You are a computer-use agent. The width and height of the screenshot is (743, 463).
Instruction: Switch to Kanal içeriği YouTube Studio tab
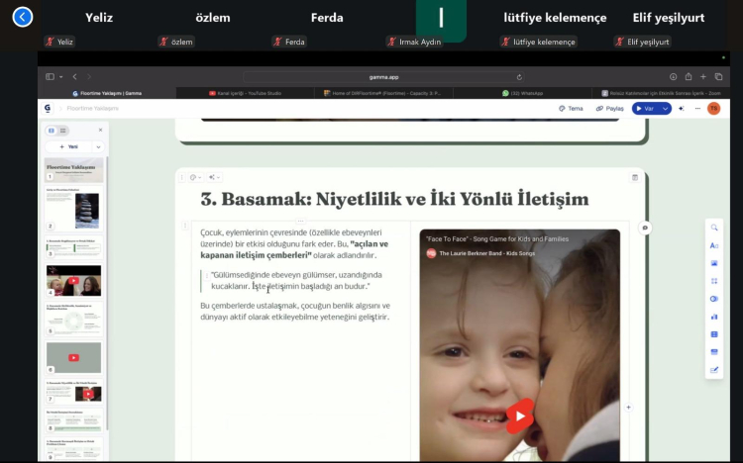(245, 93)
